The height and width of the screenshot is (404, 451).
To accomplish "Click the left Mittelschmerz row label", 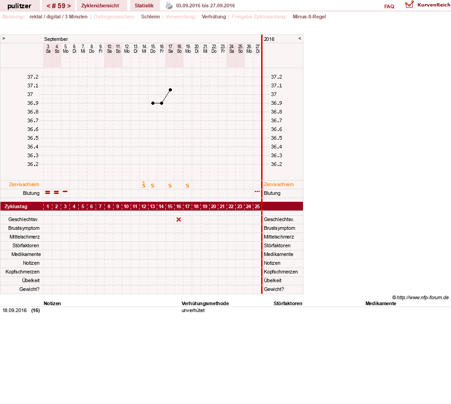I will coord(25,237).
